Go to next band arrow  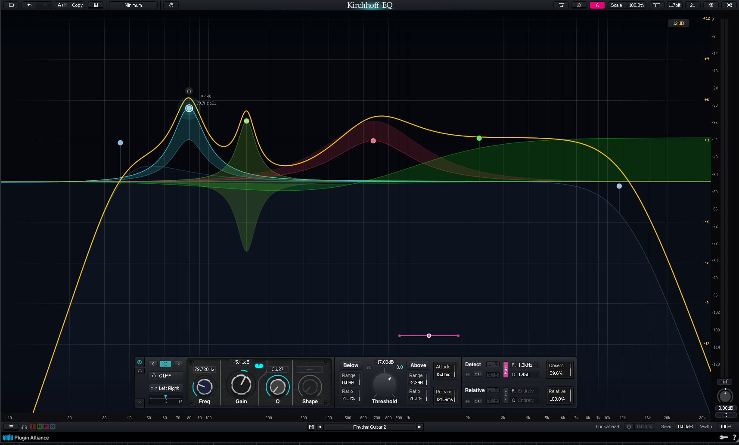(x=178, y=364)
